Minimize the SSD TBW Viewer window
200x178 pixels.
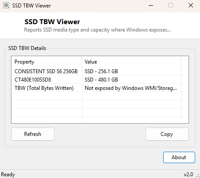[x=151, y=6]
